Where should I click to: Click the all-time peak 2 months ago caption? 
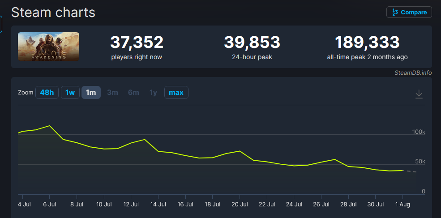click(367, 57)
